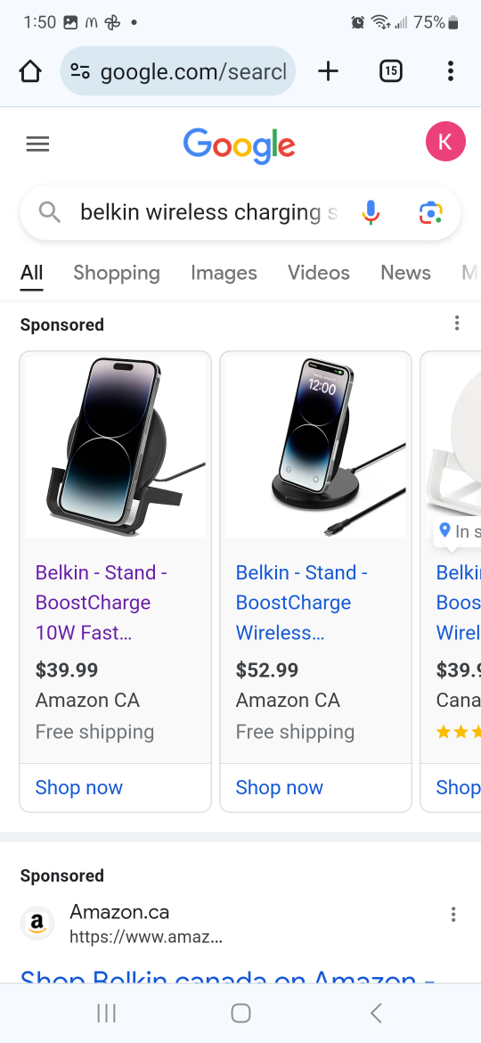The width and height of the screenshot is (481, 1043).
Task: Tap the browser home icon
Action: pos(30,71)
